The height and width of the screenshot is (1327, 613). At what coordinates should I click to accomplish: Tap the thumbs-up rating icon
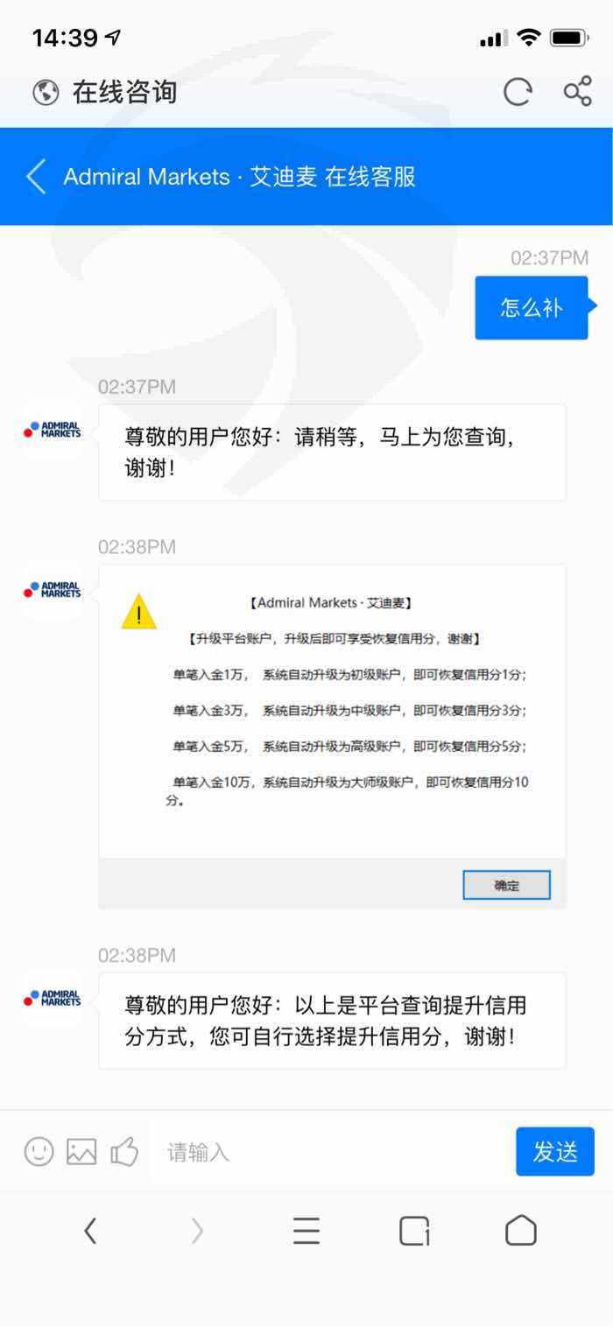point(124,1151)
